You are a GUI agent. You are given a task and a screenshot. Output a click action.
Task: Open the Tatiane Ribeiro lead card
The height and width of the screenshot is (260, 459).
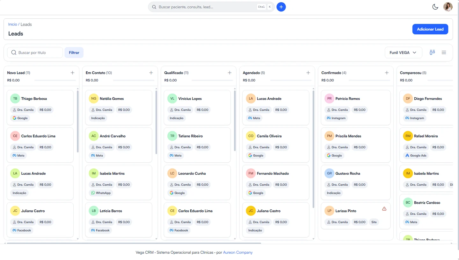(x=197, y=145)
